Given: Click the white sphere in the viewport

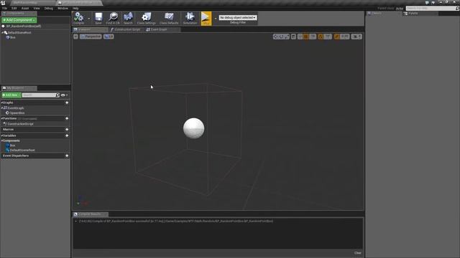Looking at the screenshot, I should [193, 128].
